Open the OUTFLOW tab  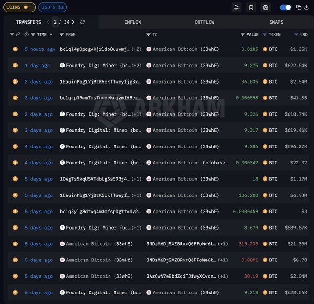(x=204, y=22)
